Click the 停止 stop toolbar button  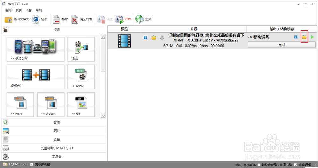(x=105, y=19)
